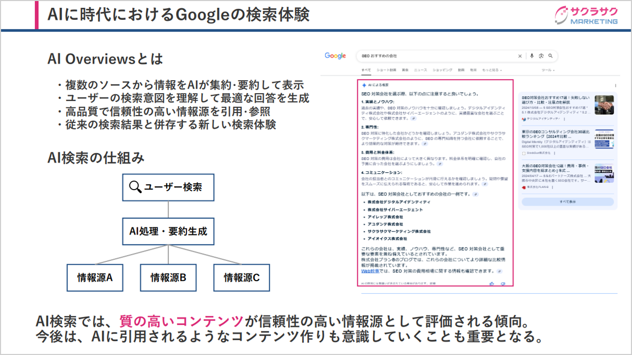Viewport: 632px width, 355px height.
Task: Select the 情報源A diagram box
Action: (95, 278)
